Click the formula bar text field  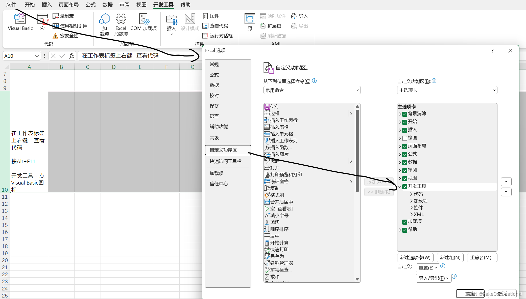pos(139,56)
